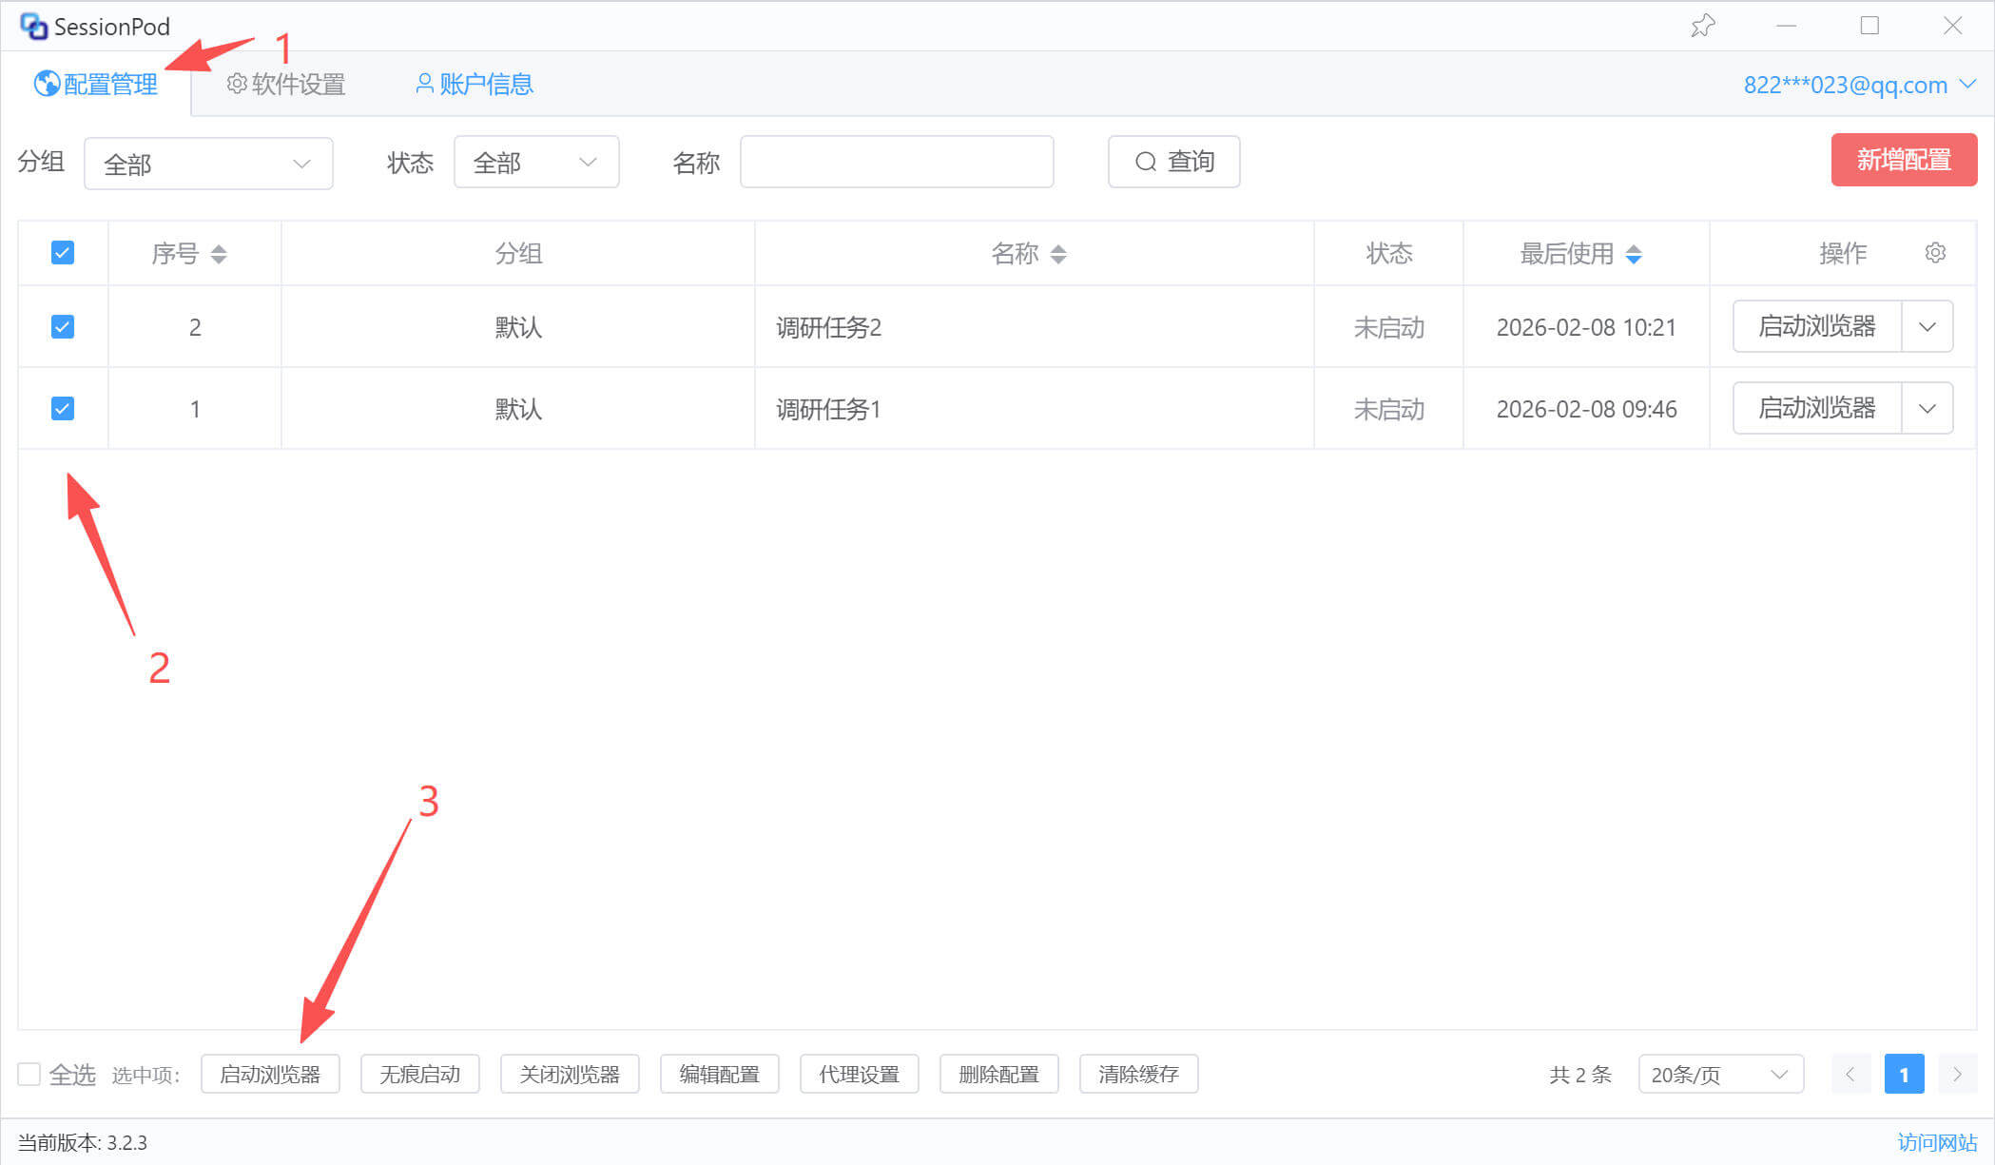Click the table column settings gear icon
Image resolution: width=1995 pixels, height=1165 pixels.
coord(1935,253)
